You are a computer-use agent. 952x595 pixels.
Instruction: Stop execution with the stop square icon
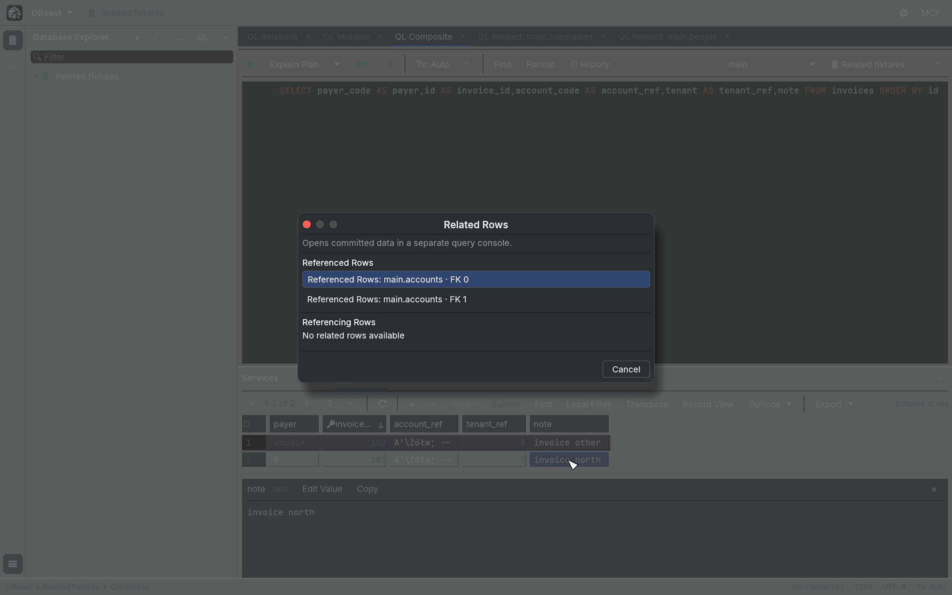pyautogui.click(x=390, y=64)
